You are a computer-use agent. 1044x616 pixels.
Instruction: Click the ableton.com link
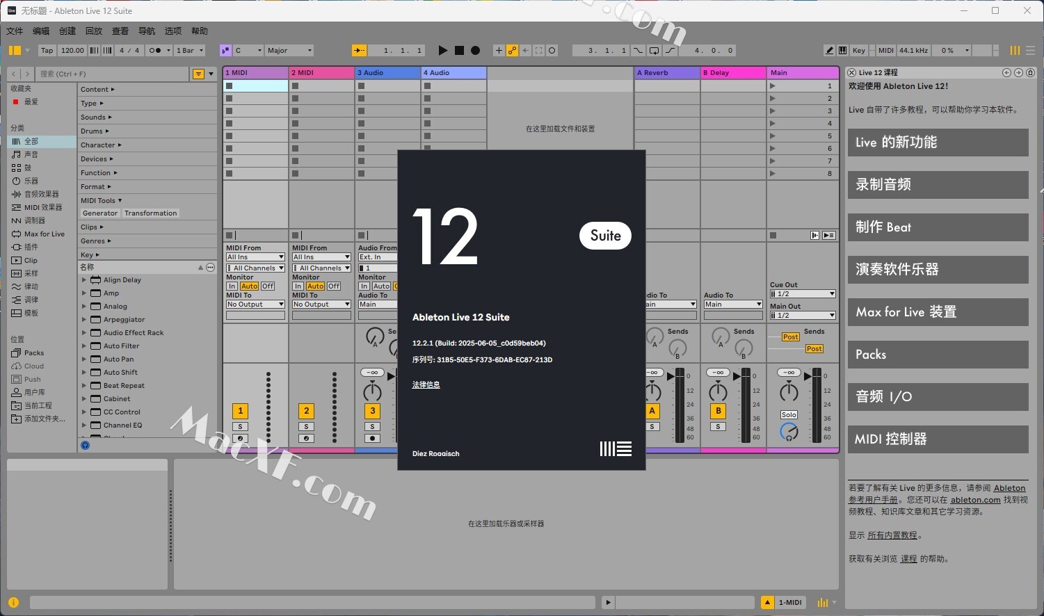[975, 500]
